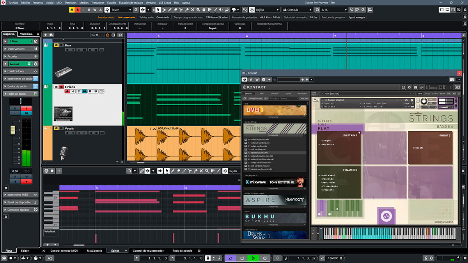Viewport: 468px width, 263px height.
Task: Select the Draw pencil tool in main toolbar
Action: click(x=170, y=10)
